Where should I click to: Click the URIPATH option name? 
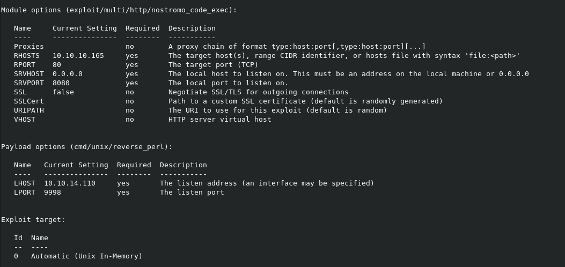click(29, 110)
